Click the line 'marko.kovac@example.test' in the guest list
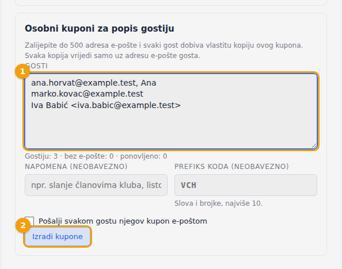342x269 pixels. point(87,94)
